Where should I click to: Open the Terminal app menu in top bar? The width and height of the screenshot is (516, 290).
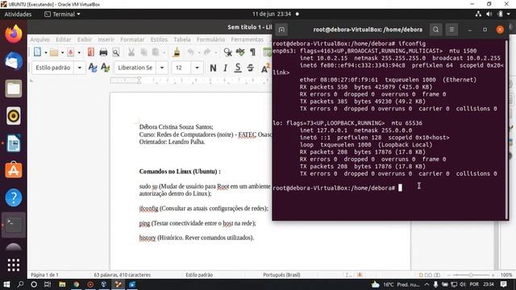(x=62, y=14)
